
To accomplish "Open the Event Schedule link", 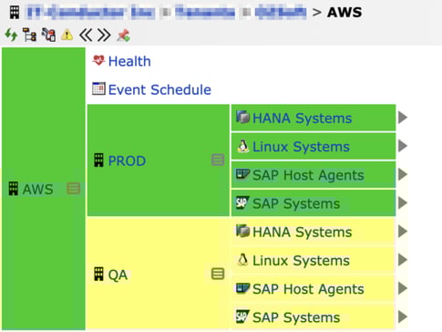I will [159, 89].
